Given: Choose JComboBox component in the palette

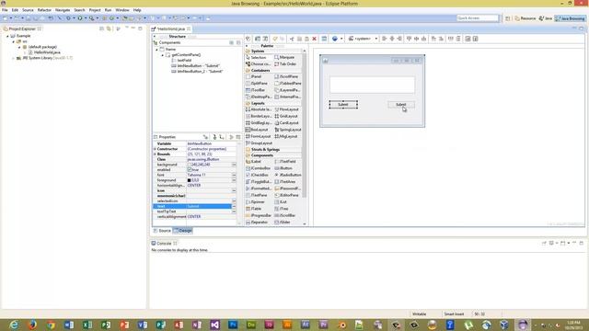Looking at the screenshot, I should (258, 168).
